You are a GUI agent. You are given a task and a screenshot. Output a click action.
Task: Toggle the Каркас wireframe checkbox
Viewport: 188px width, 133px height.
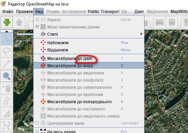click(x=37, y=20)
